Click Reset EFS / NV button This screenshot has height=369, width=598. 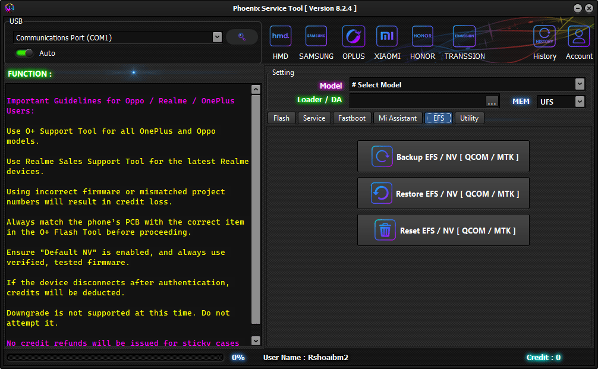(x=443, y=230)
